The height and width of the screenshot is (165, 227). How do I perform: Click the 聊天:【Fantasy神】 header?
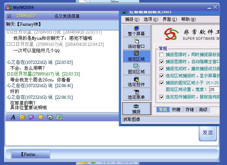tap(23, 24)
